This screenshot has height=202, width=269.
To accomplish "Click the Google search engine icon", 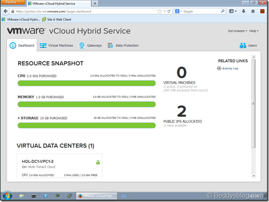I will (177, 11).
